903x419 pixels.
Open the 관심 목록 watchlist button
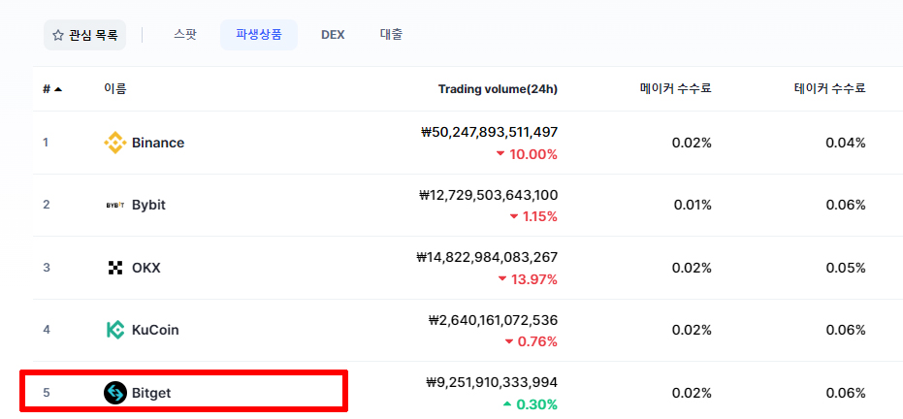pos(84,35)
